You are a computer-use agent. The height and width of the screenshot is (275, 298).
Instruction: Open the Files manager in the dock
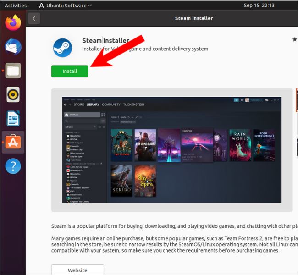click(x=13, y=71)
